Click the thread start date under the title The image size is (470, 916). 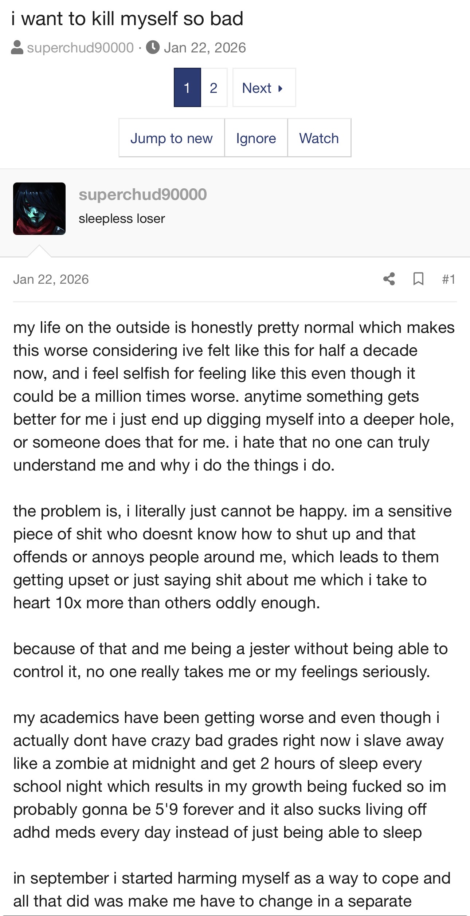(205, 48)
